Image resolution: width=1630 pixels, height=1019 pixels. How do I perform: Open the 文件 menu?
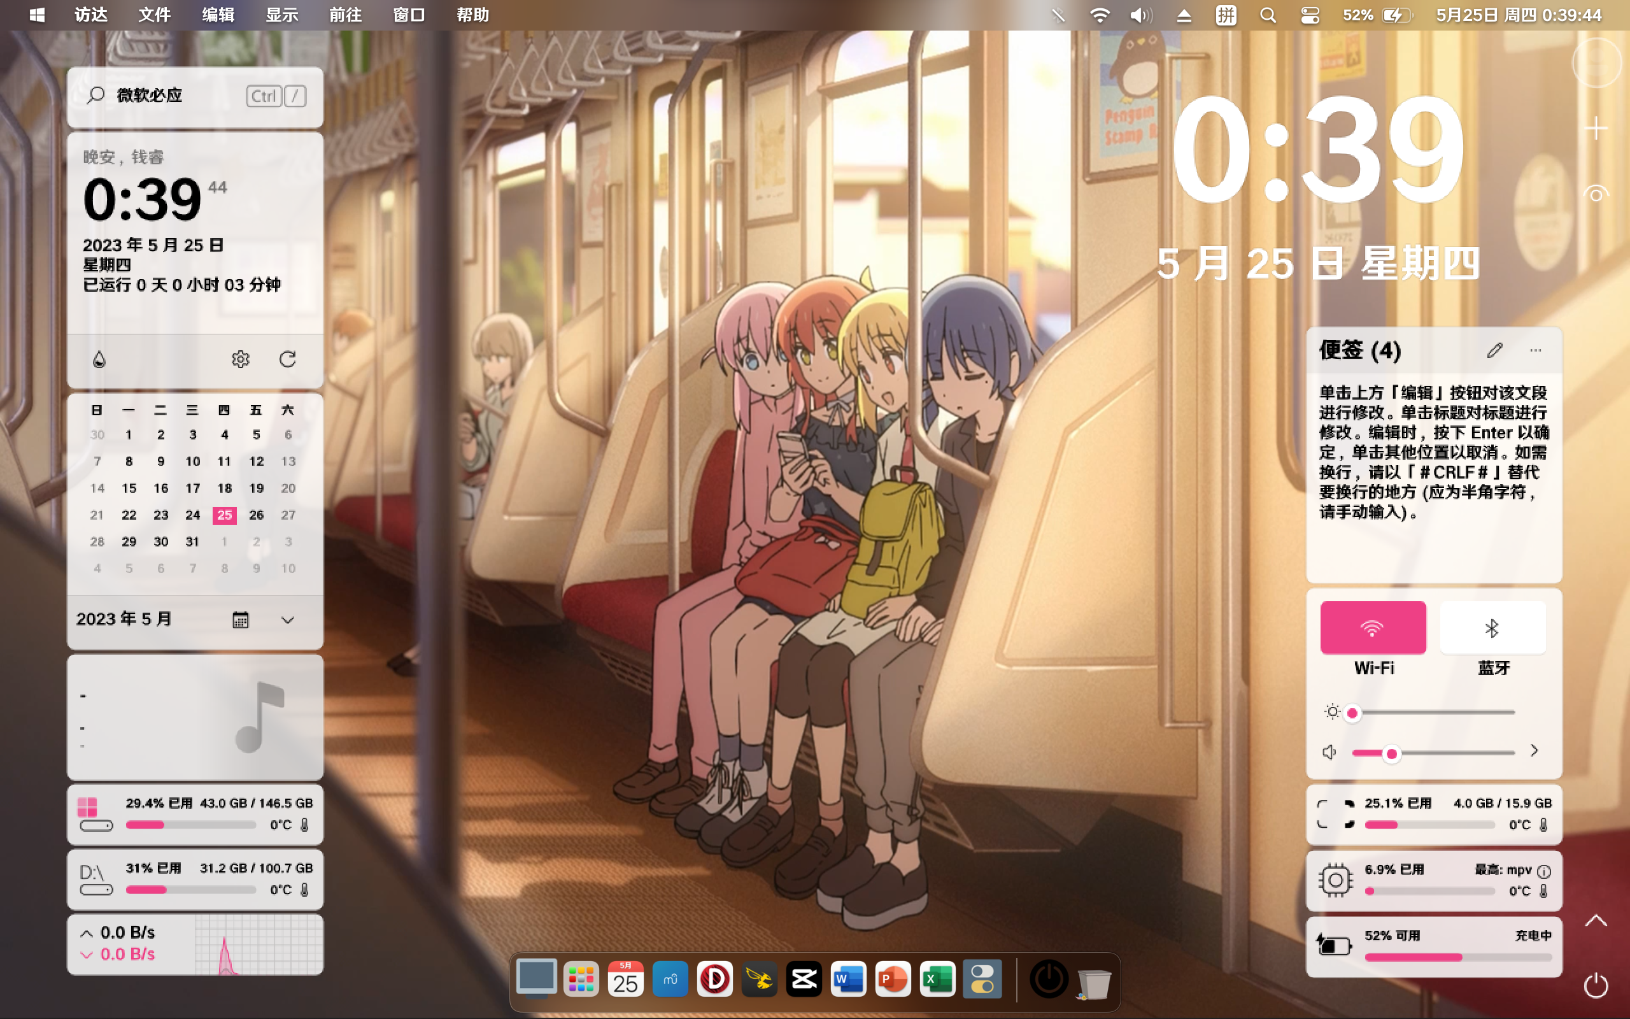click(x=154, y=15)
